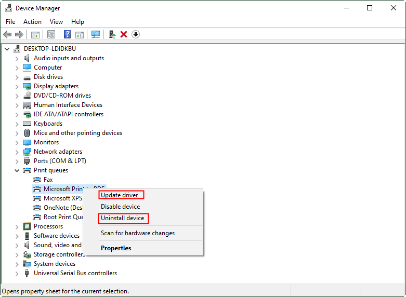This screenshot has width=406, height=297.
Task: Expand the Display adapters category arrow
Action: tap(17, 86)
